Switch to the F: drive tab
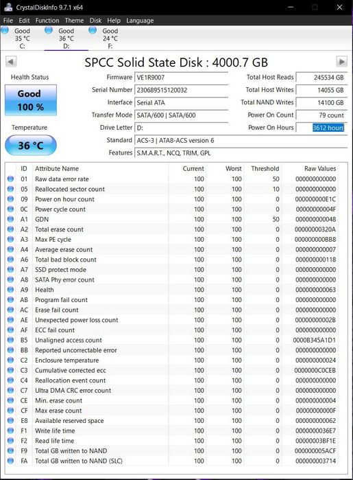The image size is (353, 480). [110, 38]
